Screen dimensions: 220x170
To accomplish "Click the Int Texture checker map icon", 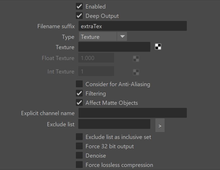I will [136, 72].
